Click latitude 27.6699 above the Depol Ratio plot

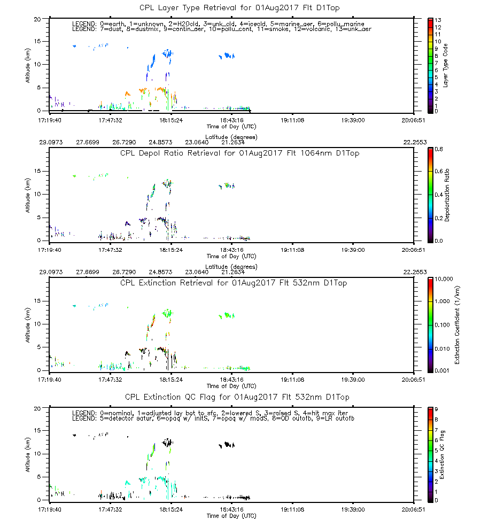pyautogui.click(x=88, y=142)
